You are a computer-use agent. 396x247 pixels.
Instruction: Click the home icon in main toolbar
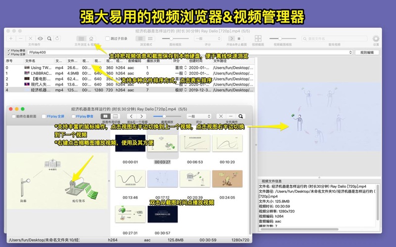(x=91, y=39)
